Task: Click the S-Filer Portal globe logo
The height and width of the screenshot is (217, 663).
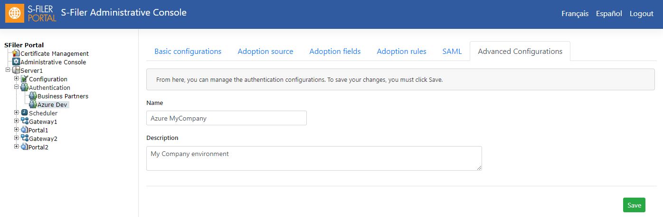Action: pos(15,14)
